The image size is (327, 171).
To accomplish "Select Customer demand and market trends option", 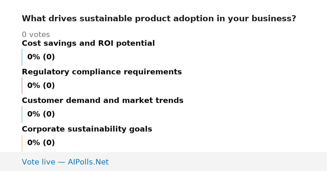I will pos(102,101).
